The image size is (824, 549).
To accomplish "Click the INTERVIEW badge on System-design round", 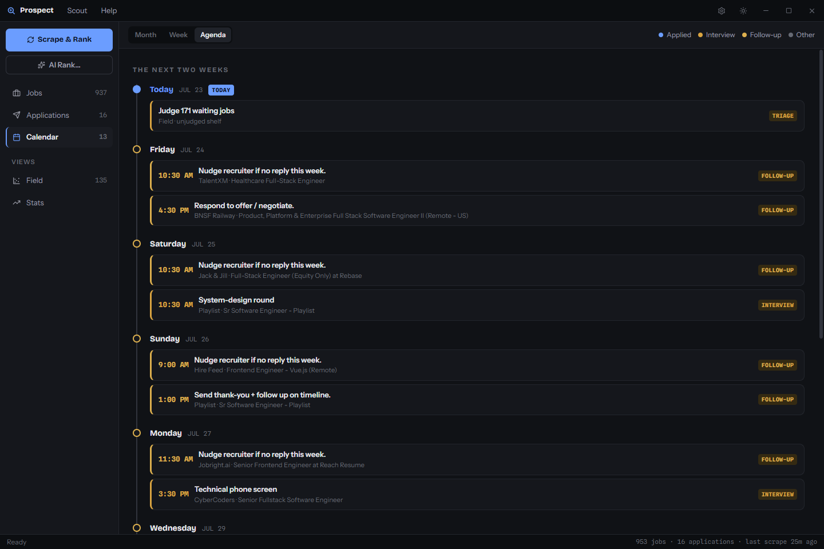I will [778, 305].
